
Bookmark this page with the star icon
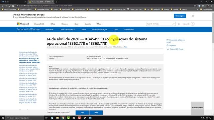click(195, 6)
